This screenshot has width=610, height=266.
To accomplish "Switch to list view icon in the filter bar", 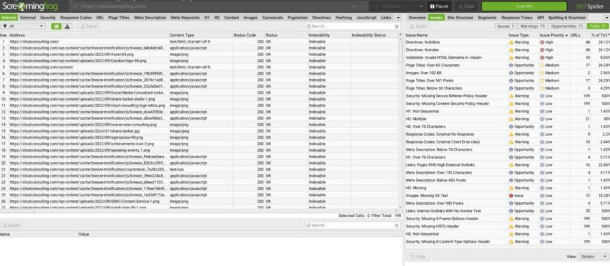I will coord(56,26).
